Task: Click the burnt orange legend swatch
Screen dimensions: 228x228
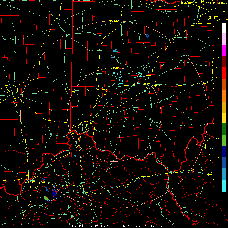Action: [x=224, y=84]
